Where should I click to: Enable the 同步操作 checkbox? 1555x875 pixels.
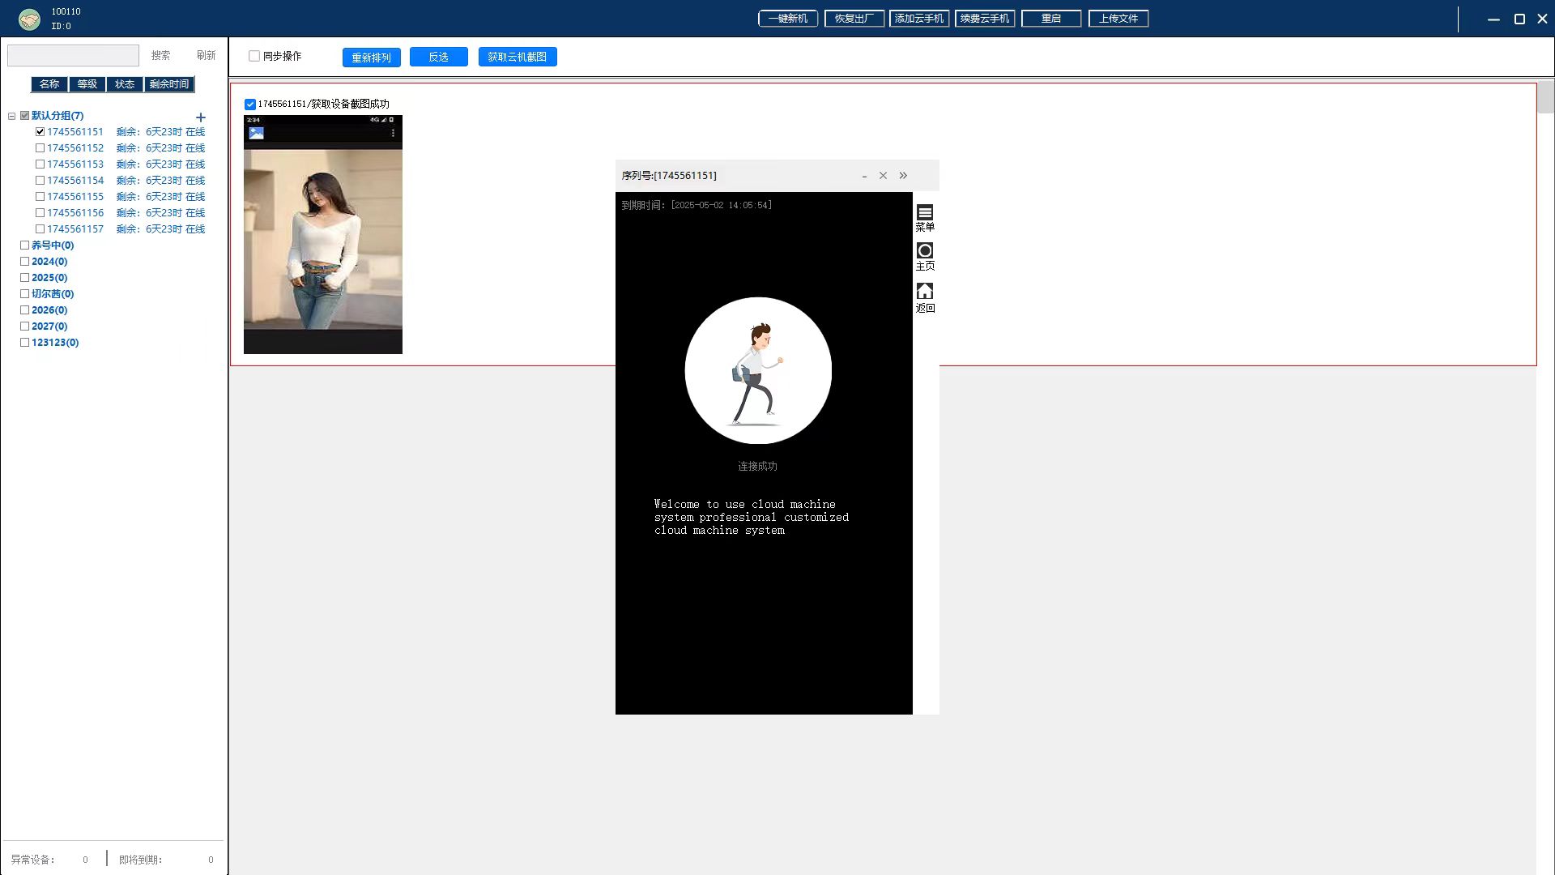254,56
